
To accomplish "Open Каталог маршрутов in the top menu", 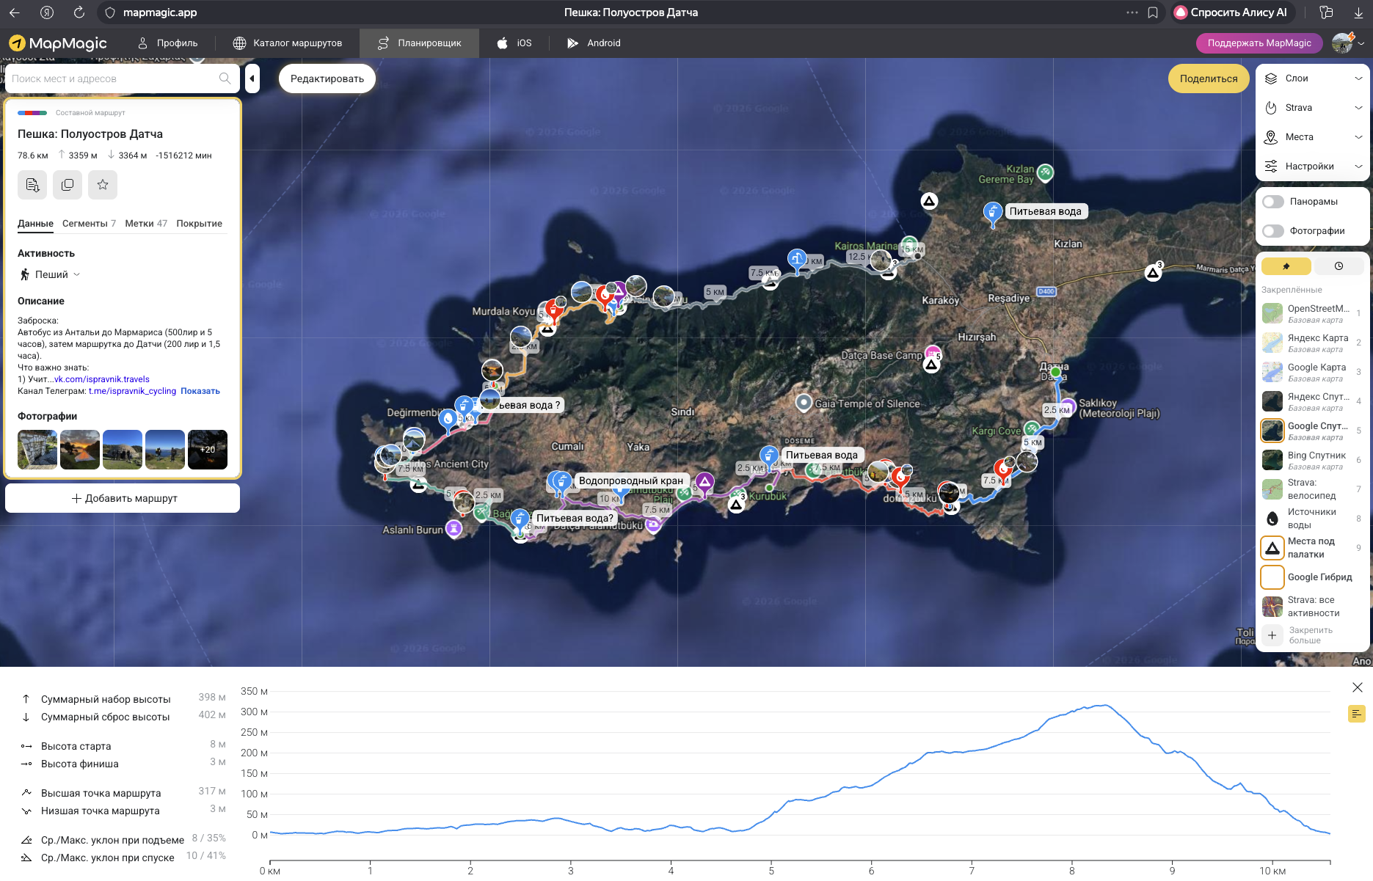I will (288, 43).
